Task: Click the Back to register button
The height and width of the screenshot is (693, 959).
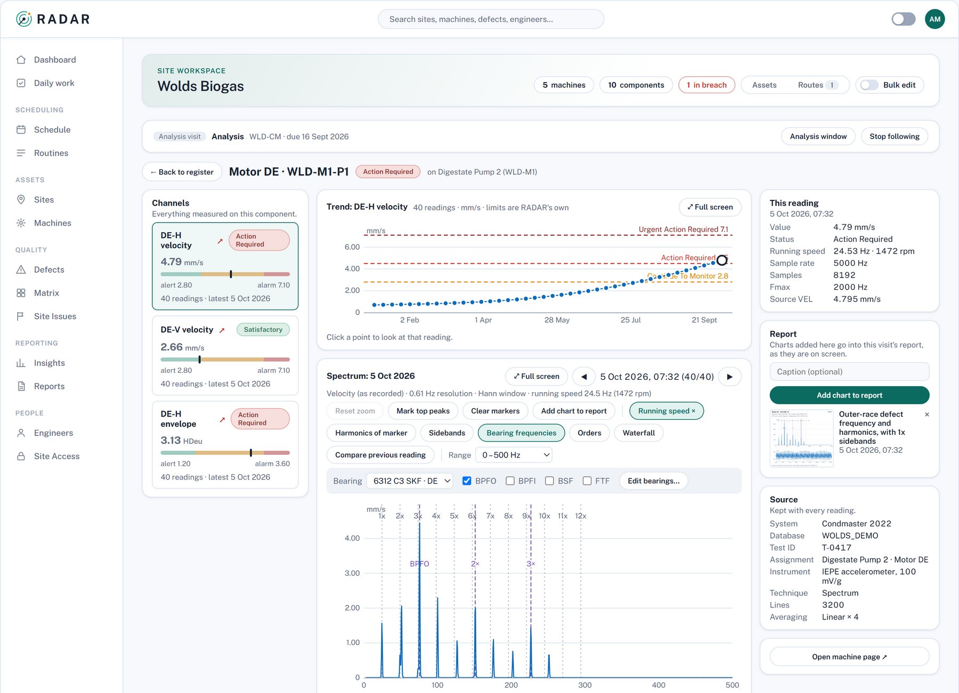Action: coord(182,172)
